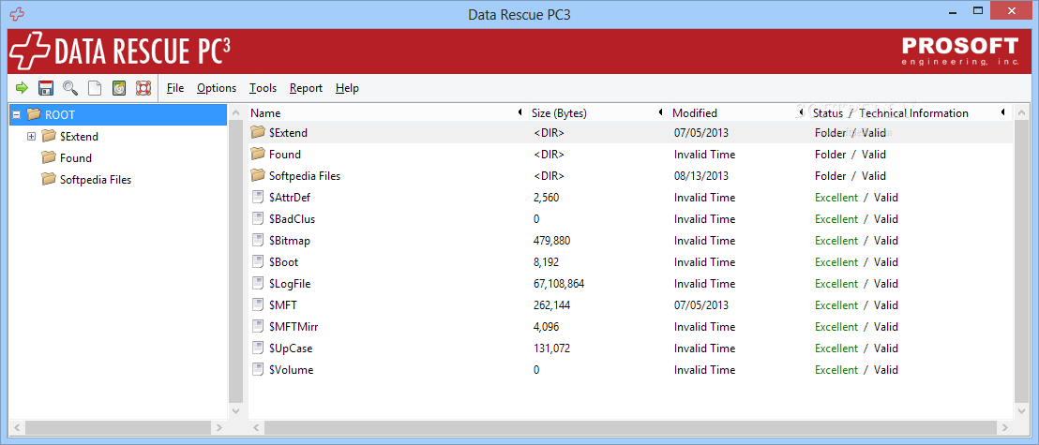Click the file list down scroll arrow
This screenshot has width=1039, height=445.
point(1021,410)
